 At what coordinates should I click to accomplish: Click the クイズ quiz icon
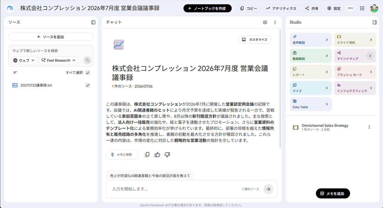(295, 85)
